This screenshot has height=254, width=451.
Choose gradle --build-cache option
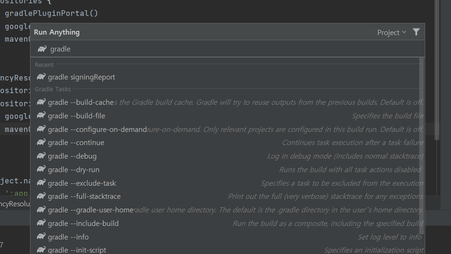click(228, 102)
